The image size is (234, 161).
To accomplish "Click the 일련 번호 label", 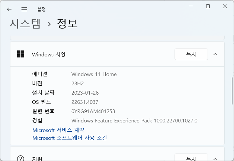I will point(43,111).
